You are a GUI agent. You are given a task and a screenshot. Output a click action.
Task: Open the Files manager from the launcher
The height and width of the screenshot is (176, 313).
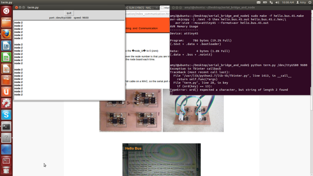[x=6, y=23]
